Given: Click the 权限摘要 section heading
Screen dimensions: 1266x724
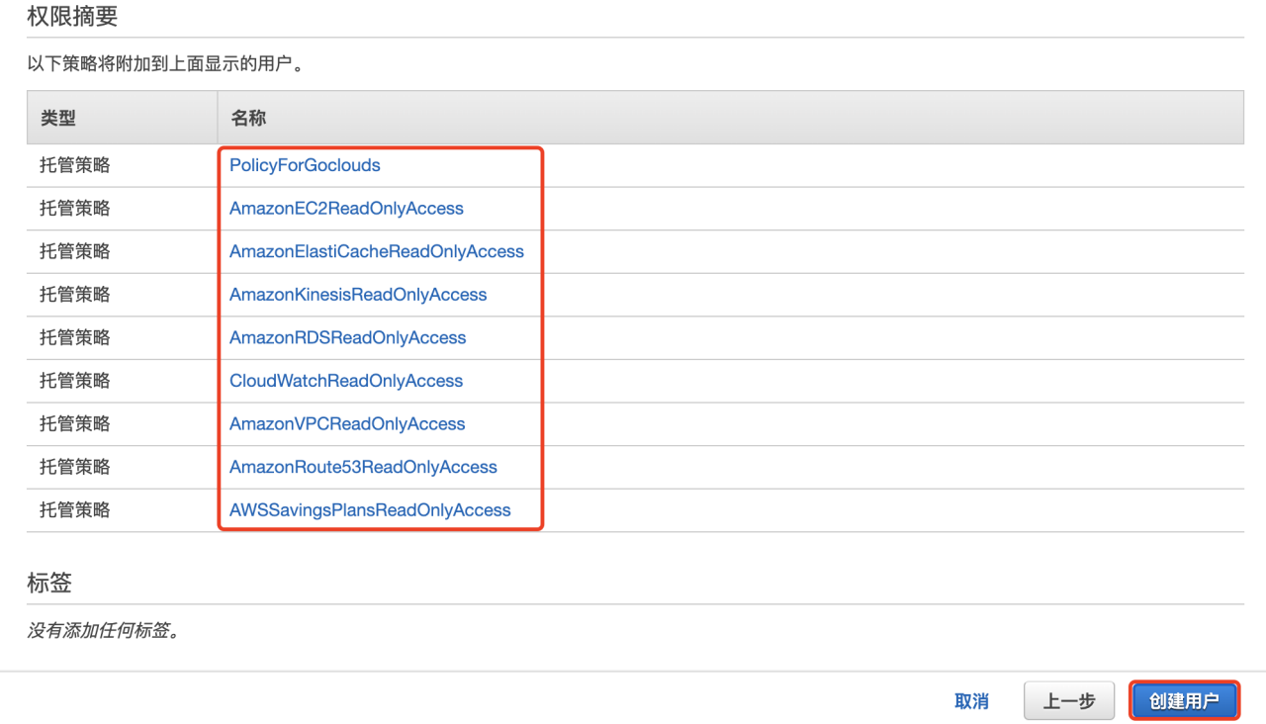Looking at the screenshot, I should click(x=72, y=16).
